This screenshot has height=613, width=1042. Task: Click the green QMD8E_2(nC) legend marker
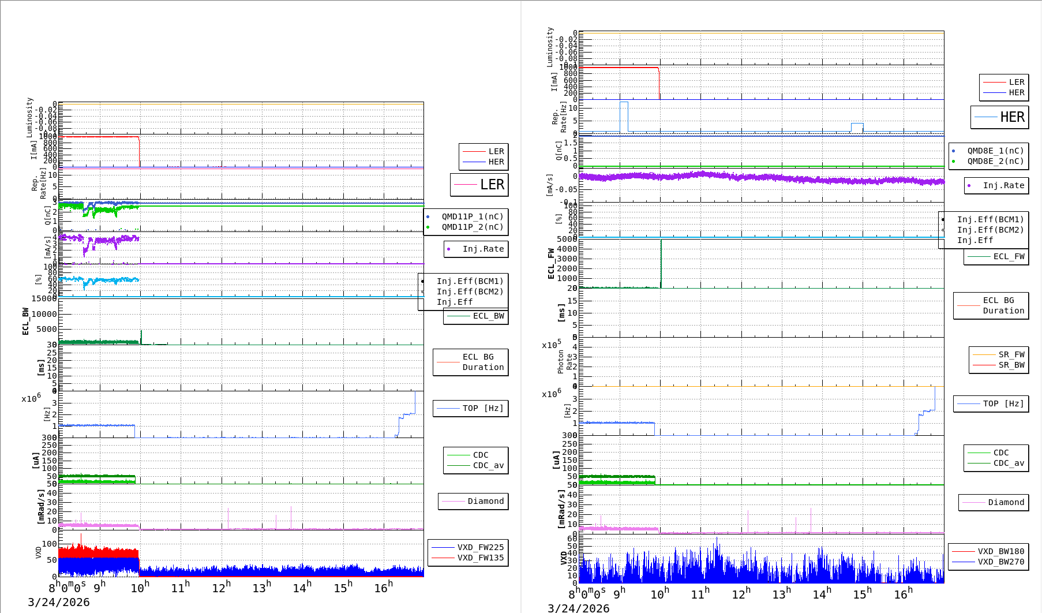click(953, 162)
